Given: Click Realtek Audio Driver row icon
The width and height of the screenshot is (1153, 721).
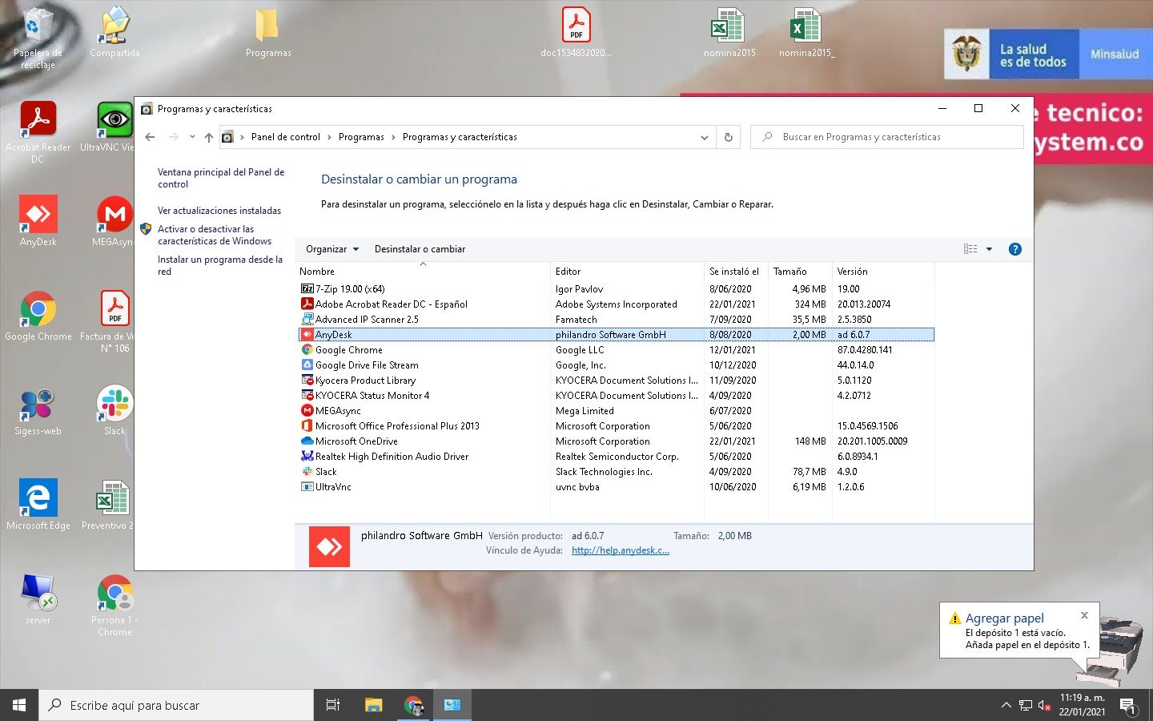Looking at the screenshot, I should coord(307,457).
